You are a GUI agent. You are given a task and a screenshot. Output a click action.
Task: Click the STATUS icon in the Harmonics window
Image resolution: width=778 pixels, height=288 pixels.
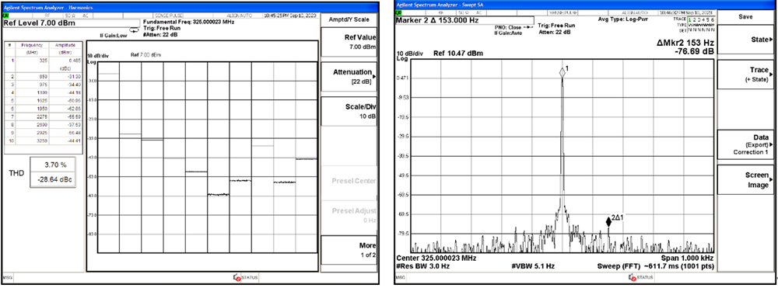pyautogui.click(x=237, y=278)
